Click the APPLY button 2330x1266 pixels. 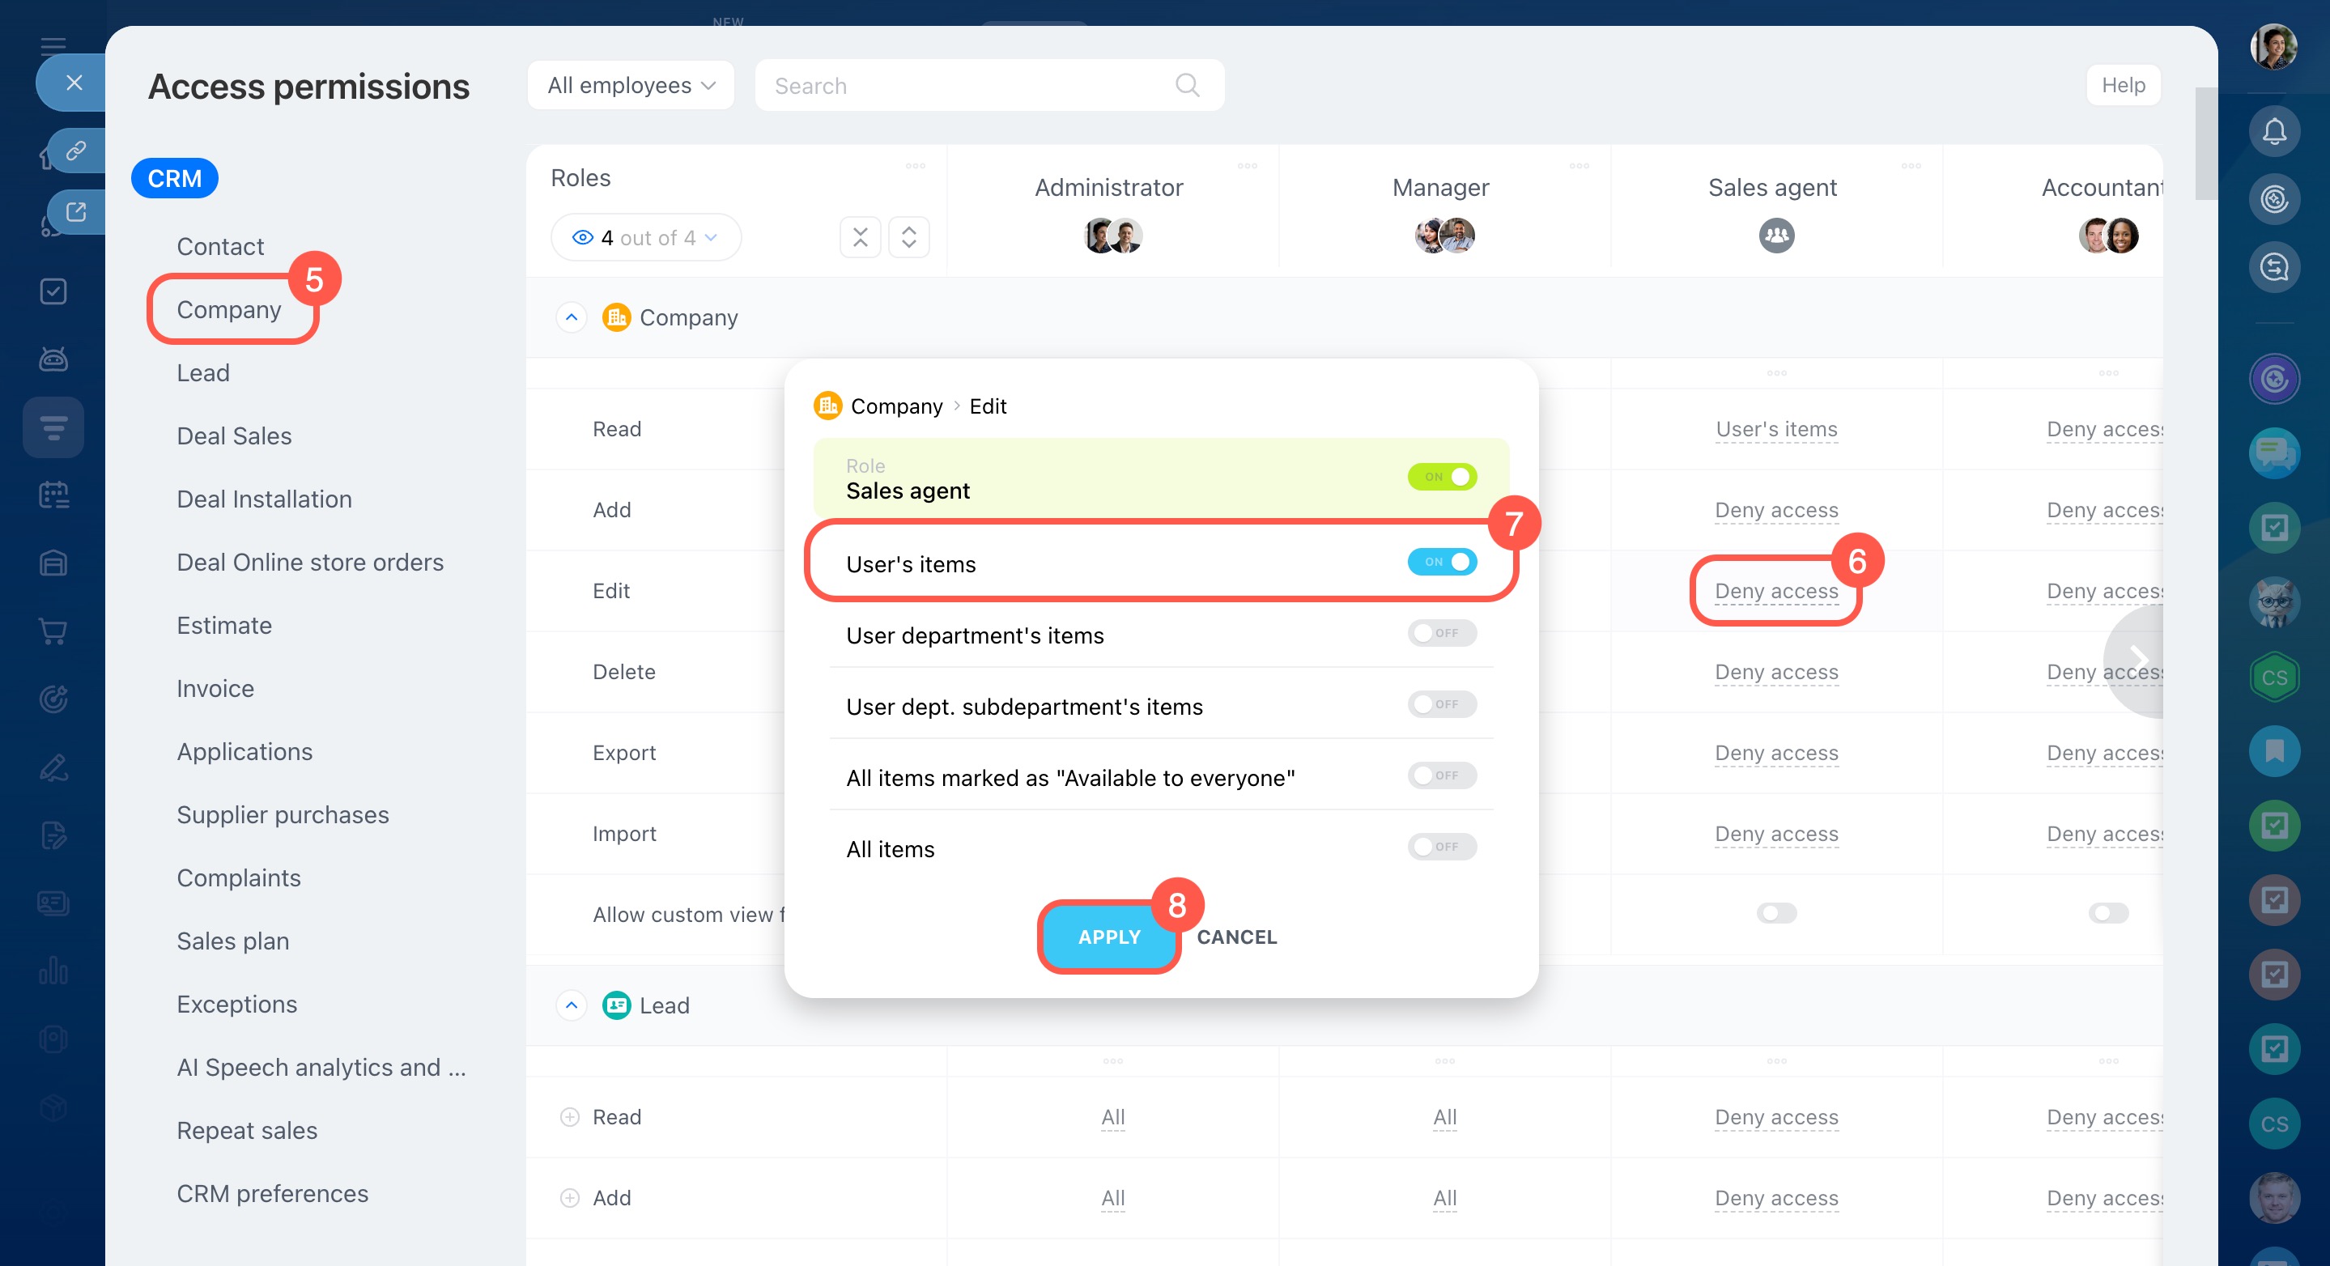pos(1109,937)
